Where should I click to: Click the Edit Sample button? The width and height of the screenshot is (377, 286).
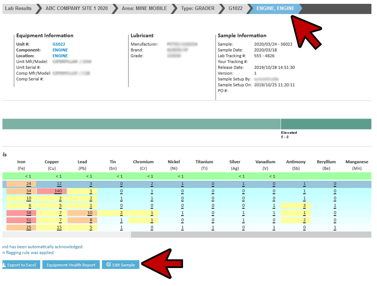point(121,265)
